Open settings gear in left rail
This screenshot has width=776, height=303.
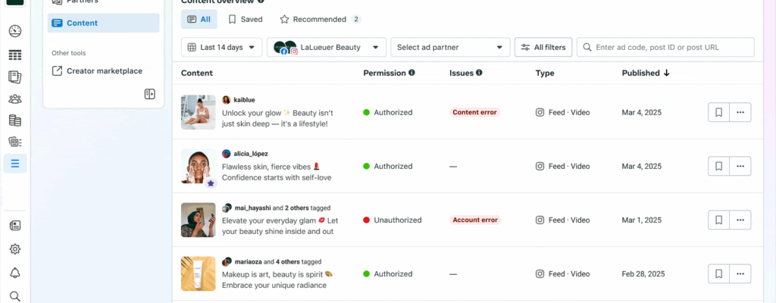(x=14, y=249)
